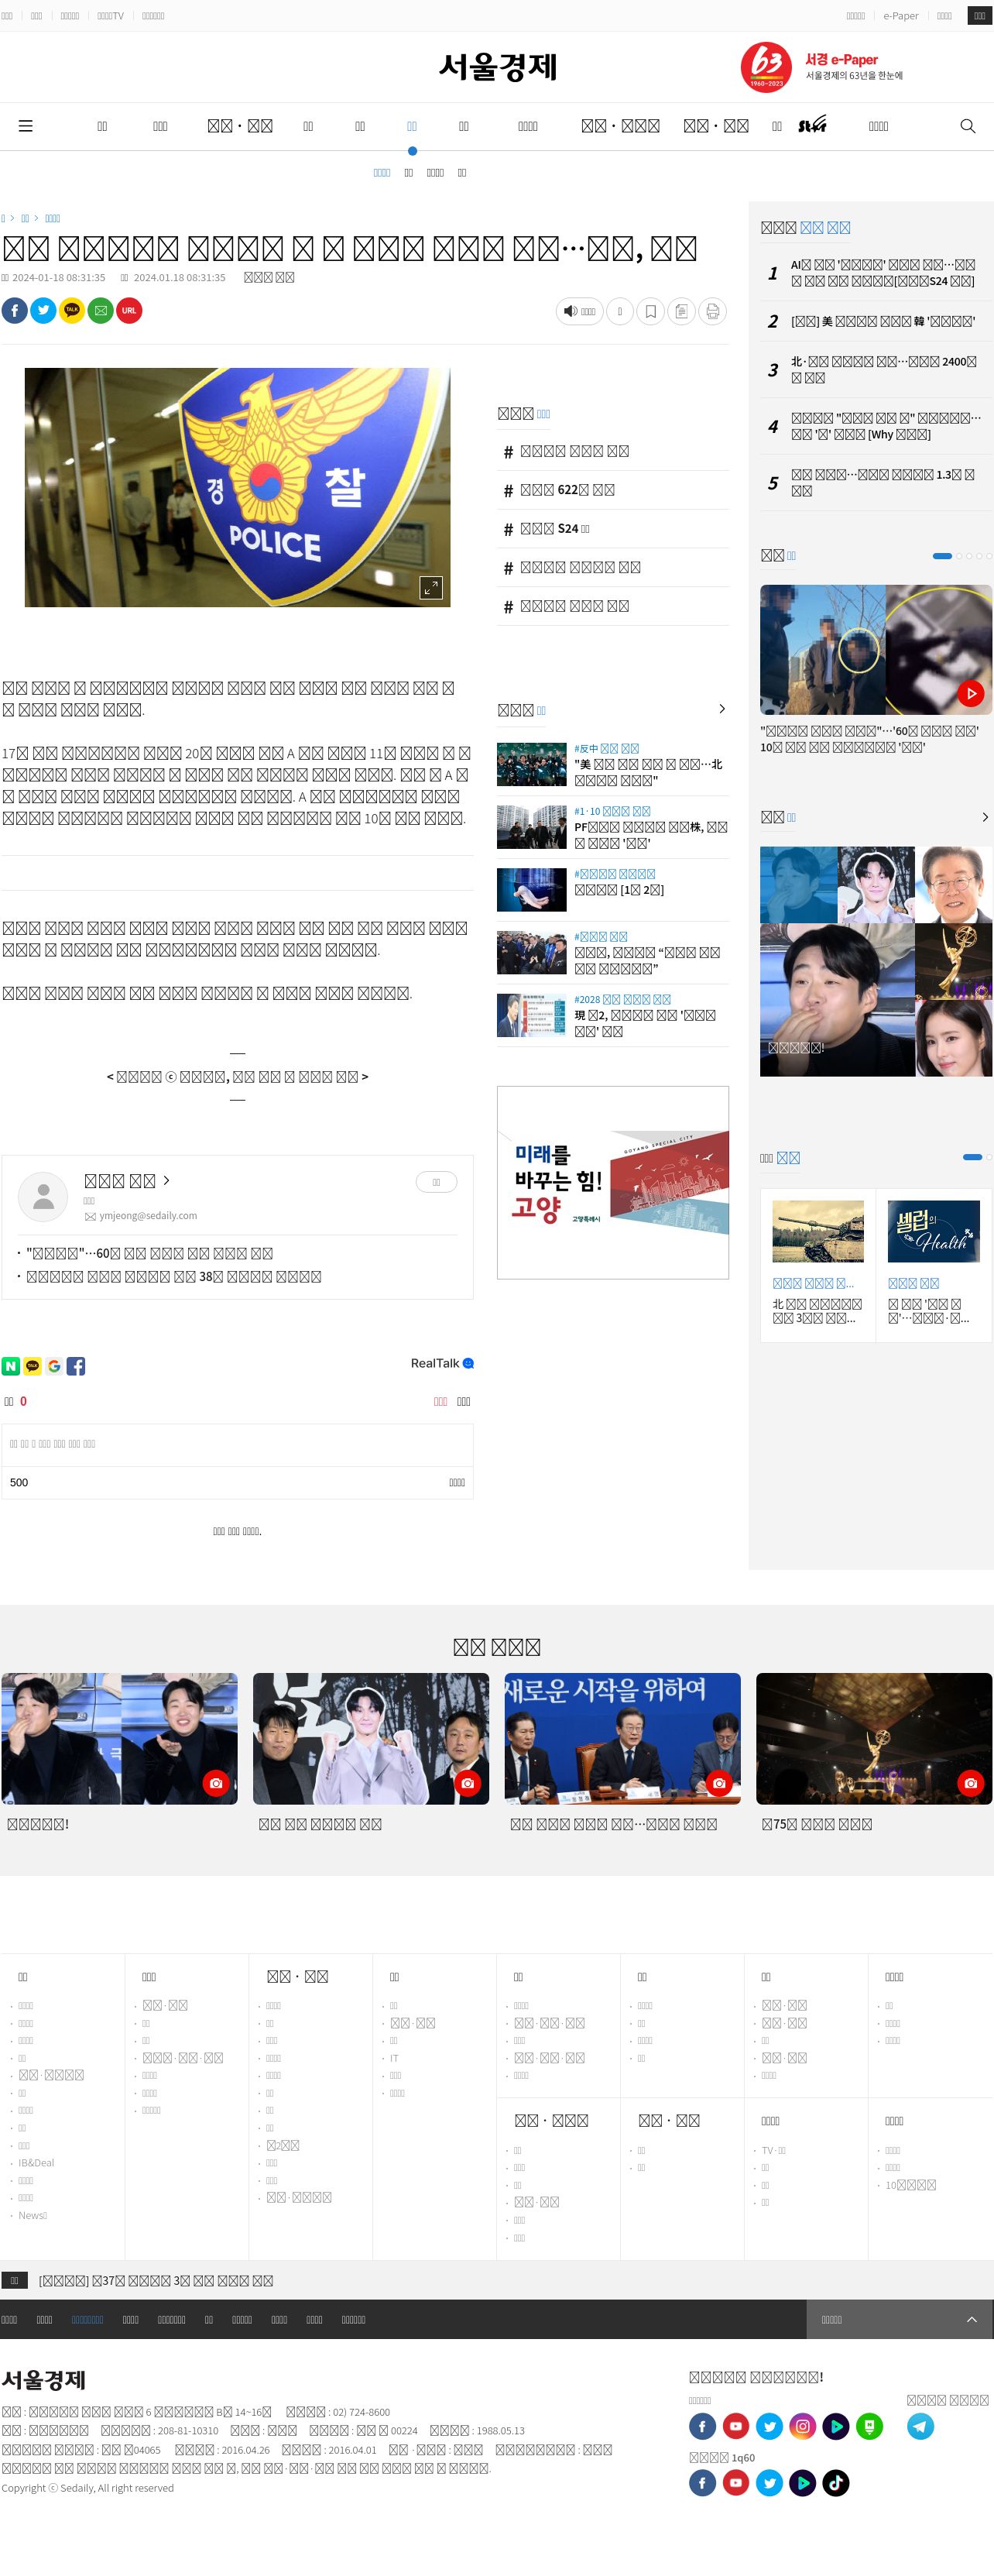Viewport: 994px width, 2566px height.
Task: Click the search magnifier icon in the navigation bar
Action: [967, 126]
